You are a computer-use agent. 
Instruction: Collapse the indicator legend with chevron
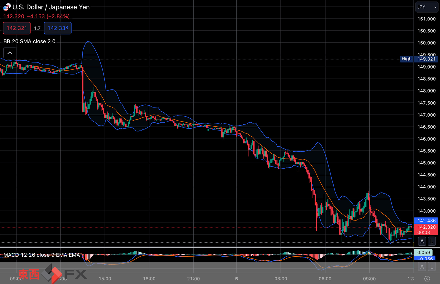(x=10, y=53)
